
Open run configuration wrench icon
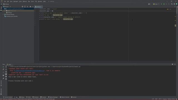click(3, 69)
